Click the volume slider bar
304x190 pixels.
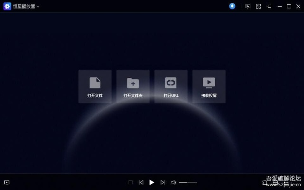(188, 182)
